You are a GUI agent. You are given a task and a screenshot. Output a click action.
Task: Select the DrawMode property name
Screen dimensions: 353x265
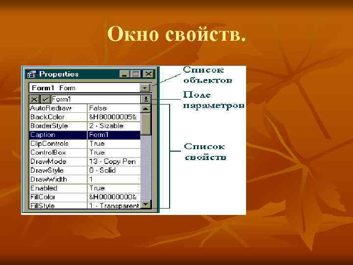(58, 161)
